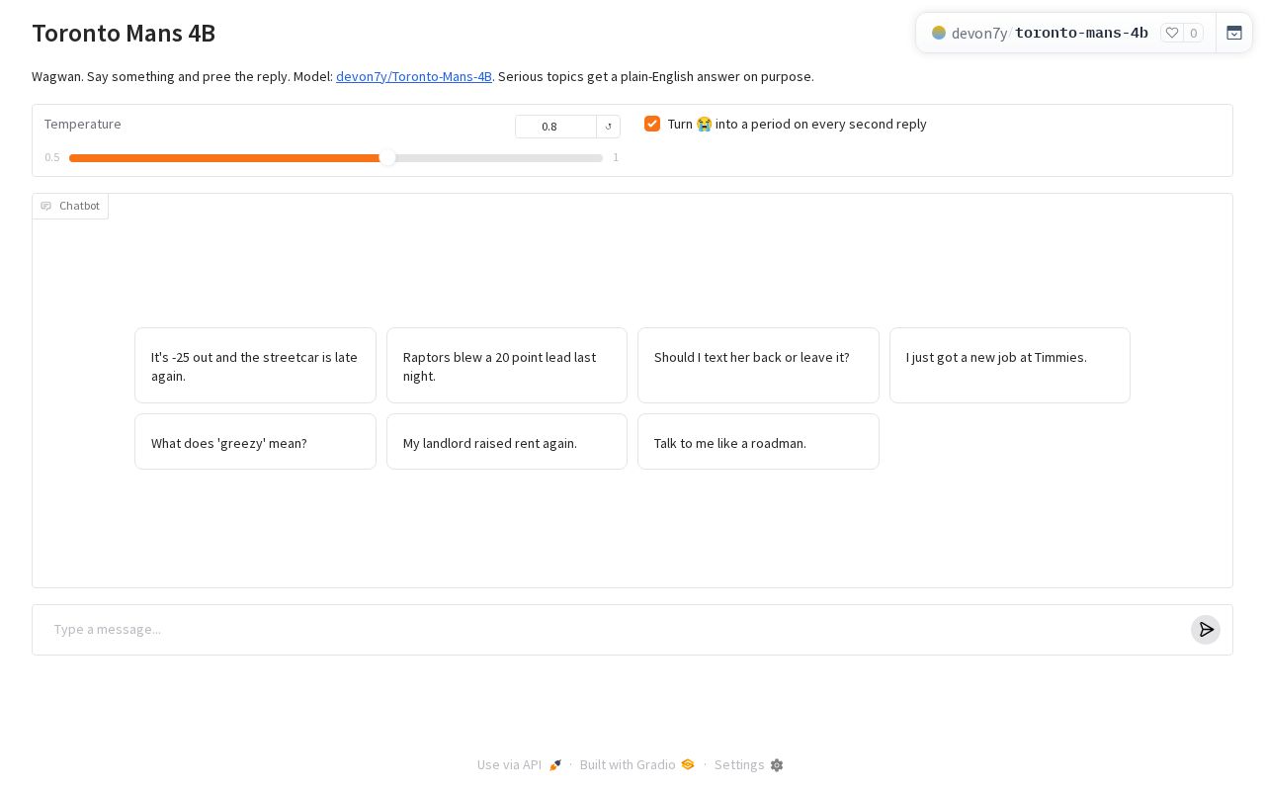Click the 'Toronto Mans 4B' page title
The height and width of the screenshot is (791, 1265).
[x=124, y=33]
